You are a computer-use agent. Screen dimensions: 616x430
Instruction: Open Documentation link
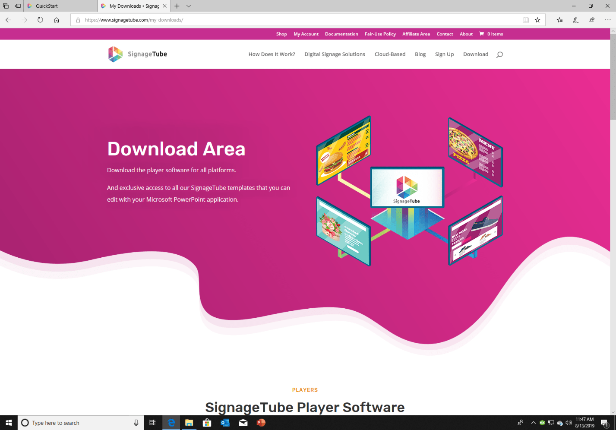coord(341,34)
